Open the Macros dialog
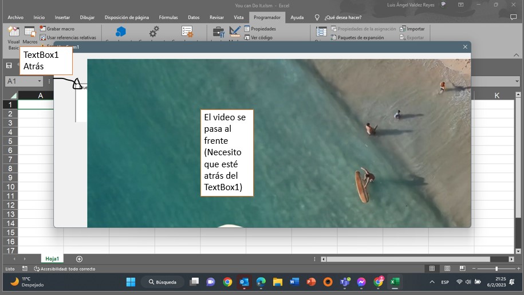Image resolution: width=524 pixels, height=295 pixels. (x=30, y=35)
